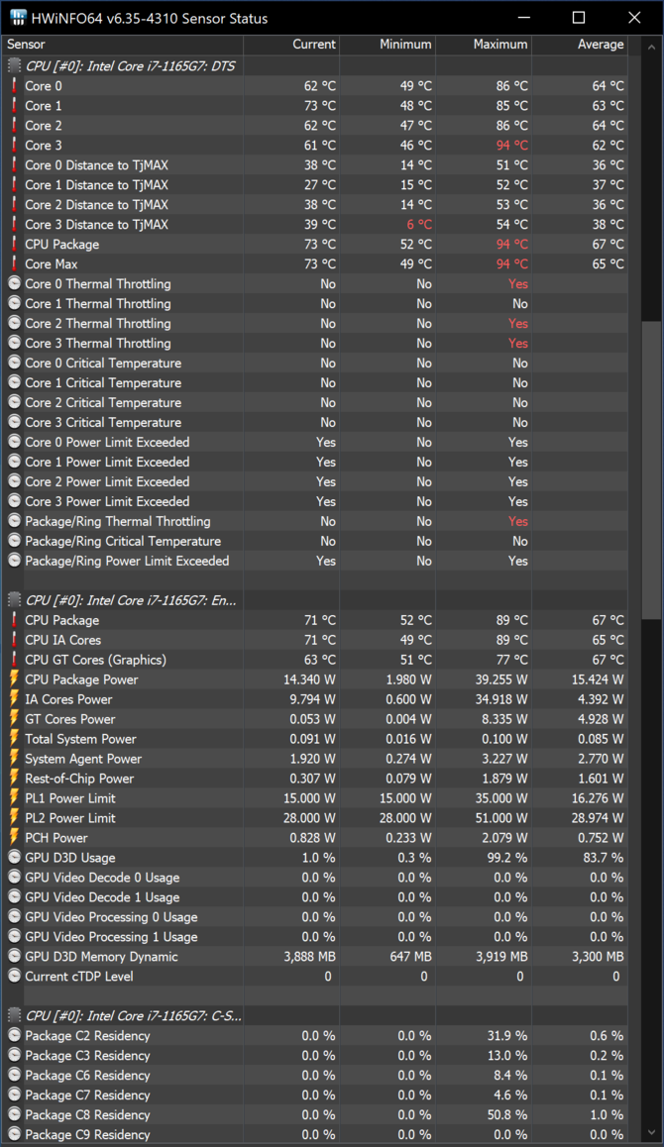Viewport: 664px width, 1147px height.
Task: Click the lightning icon of IA Cores Power
Action: [x=14, y=698]
